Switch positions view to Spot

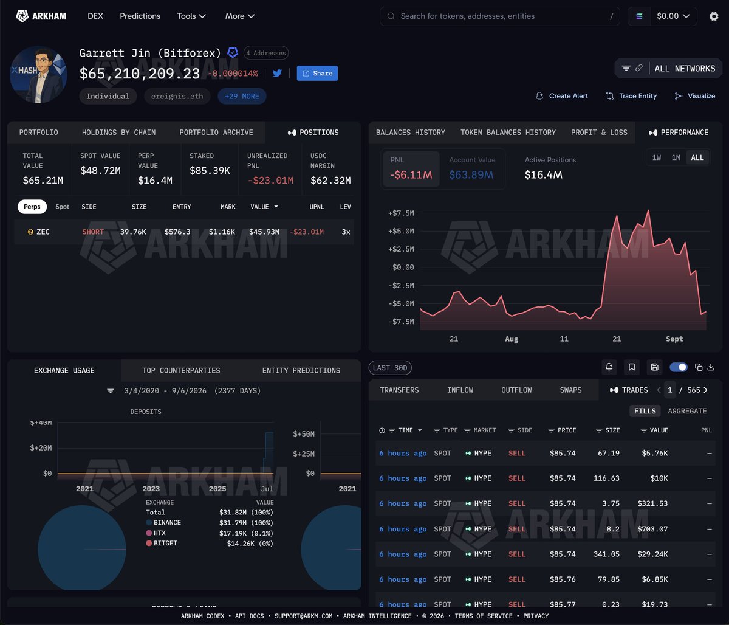click(63, 207)
